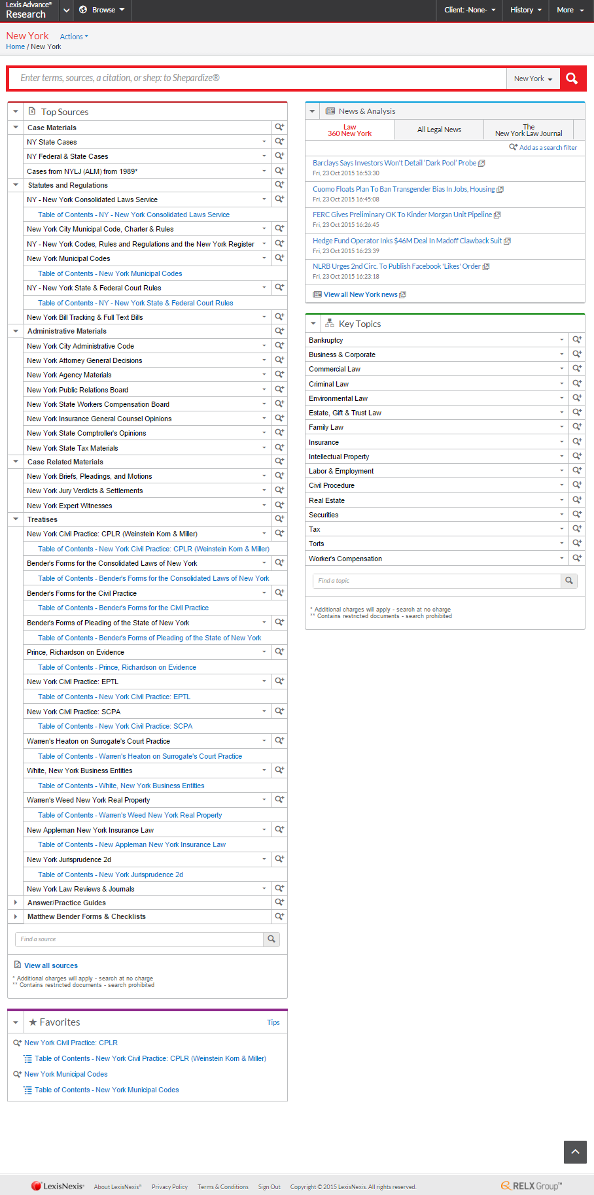
Task: Add NY State Cases as search filter
Action: pyautogui.click(x=279, y=141)
